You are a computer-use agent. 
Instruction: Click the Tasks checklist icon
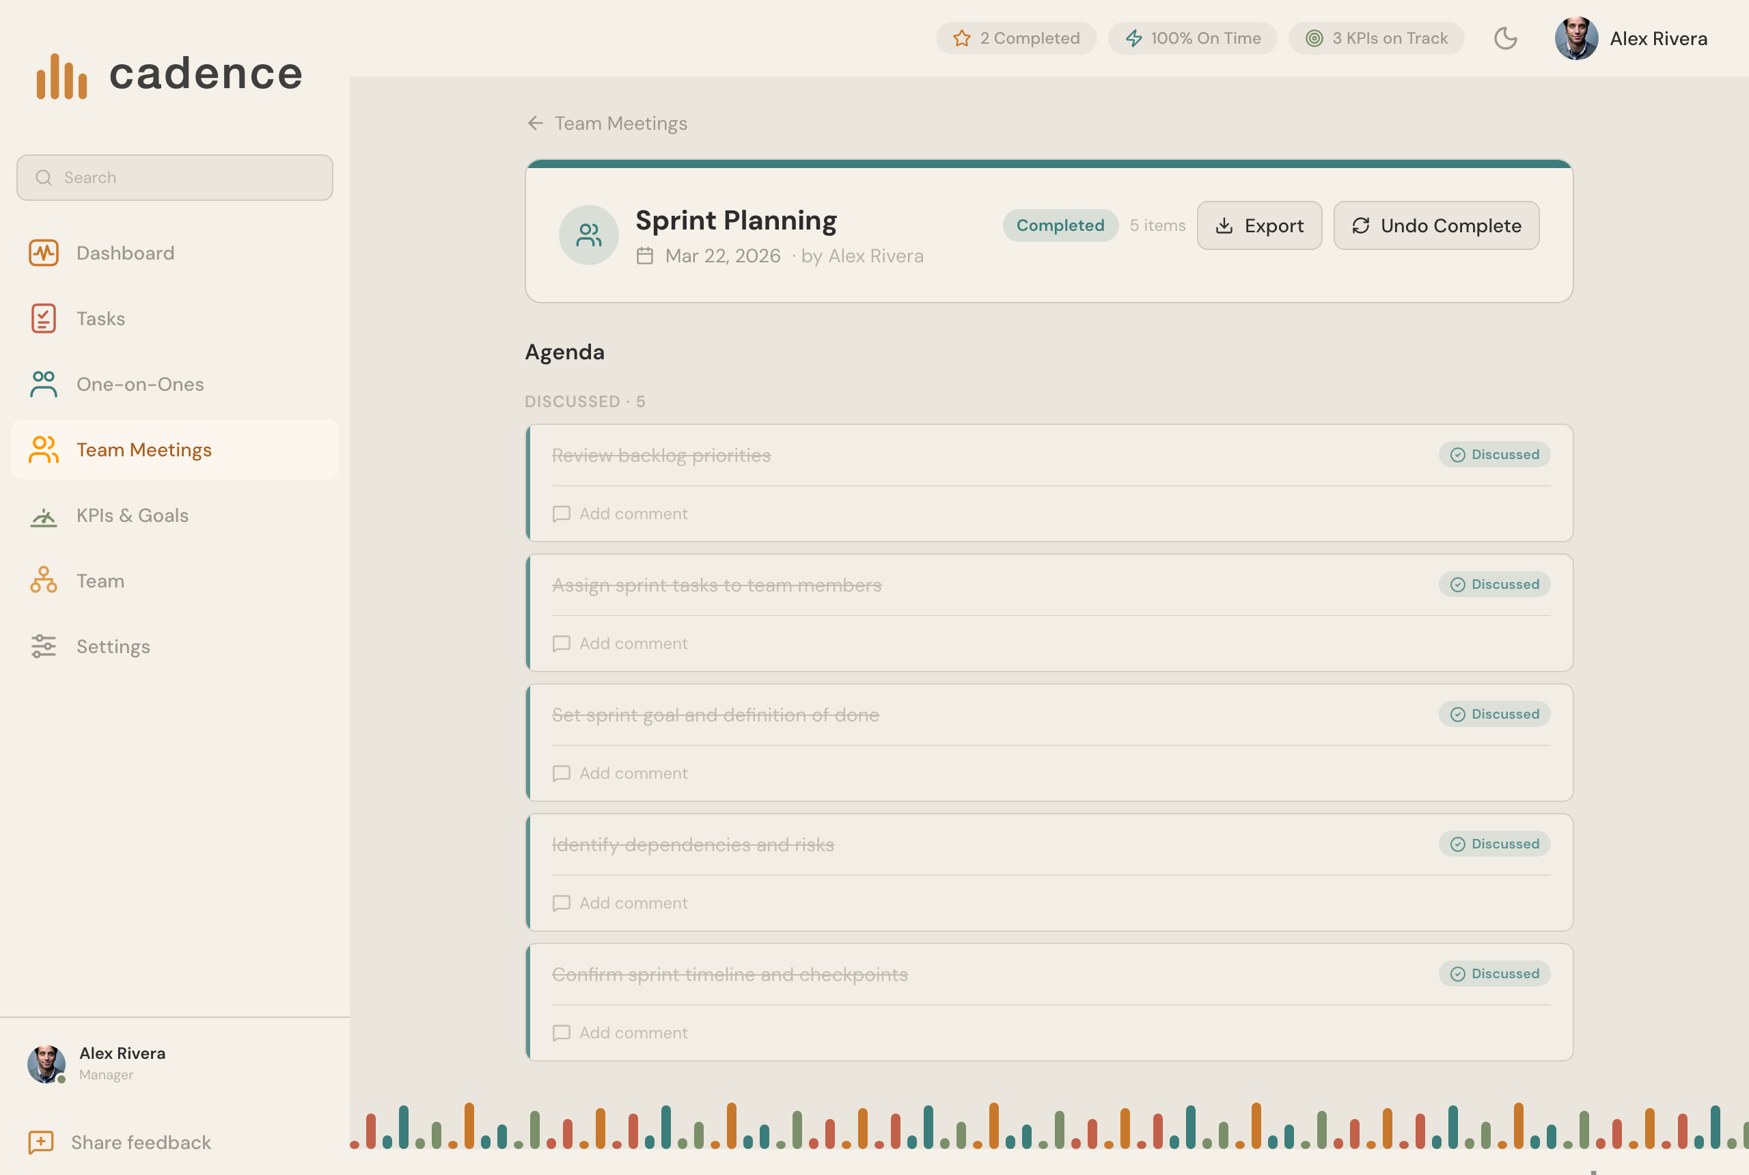[44, 318]
